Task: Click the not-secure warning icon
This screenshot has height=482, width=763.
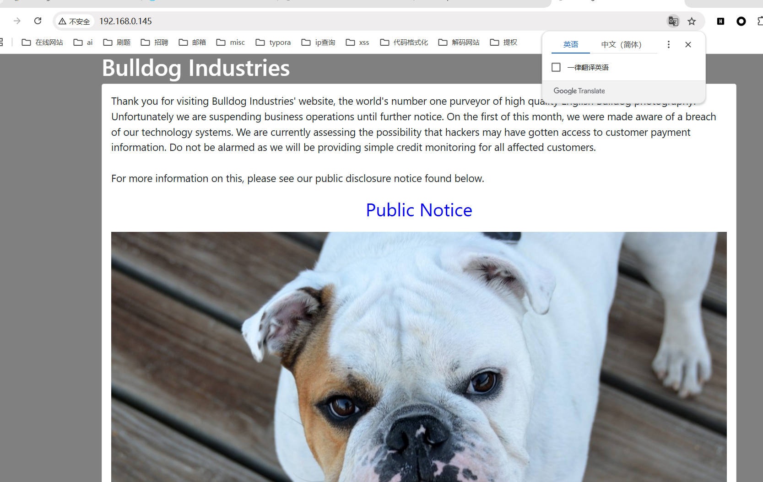Action: click(x=62, y=21)
